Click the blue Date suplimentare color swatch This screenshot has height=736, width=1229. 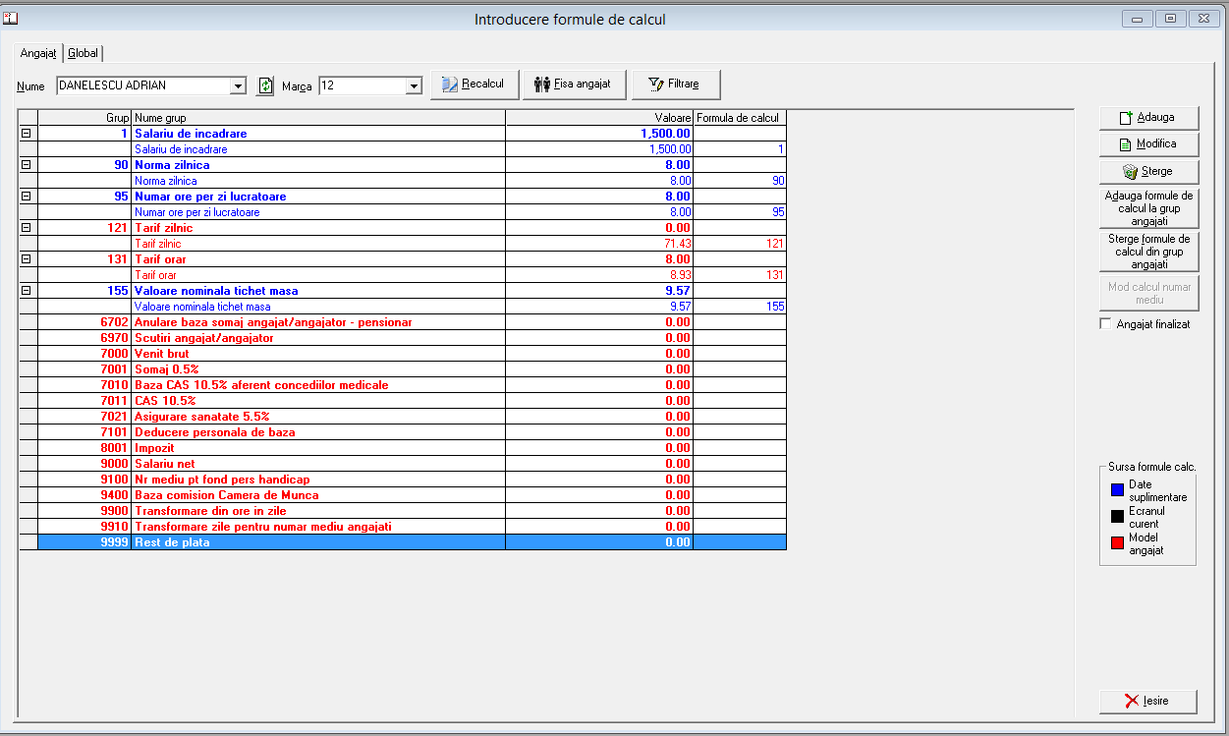tap(1117, 488)
